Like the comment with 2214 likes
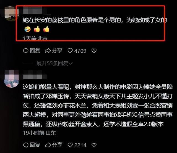This screenshot has width=177, height=153. click(x=77, y=145)
